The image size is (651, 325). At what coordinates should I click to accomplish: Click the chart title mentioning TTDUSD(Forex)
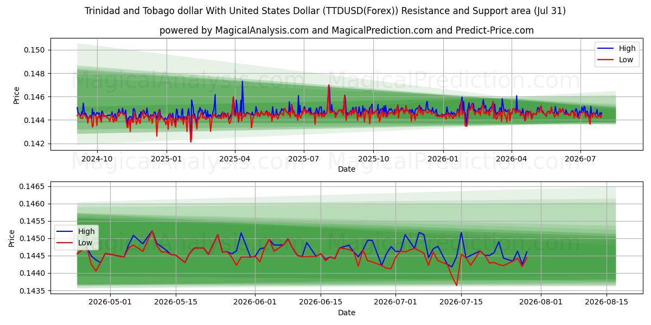[325, 11]
